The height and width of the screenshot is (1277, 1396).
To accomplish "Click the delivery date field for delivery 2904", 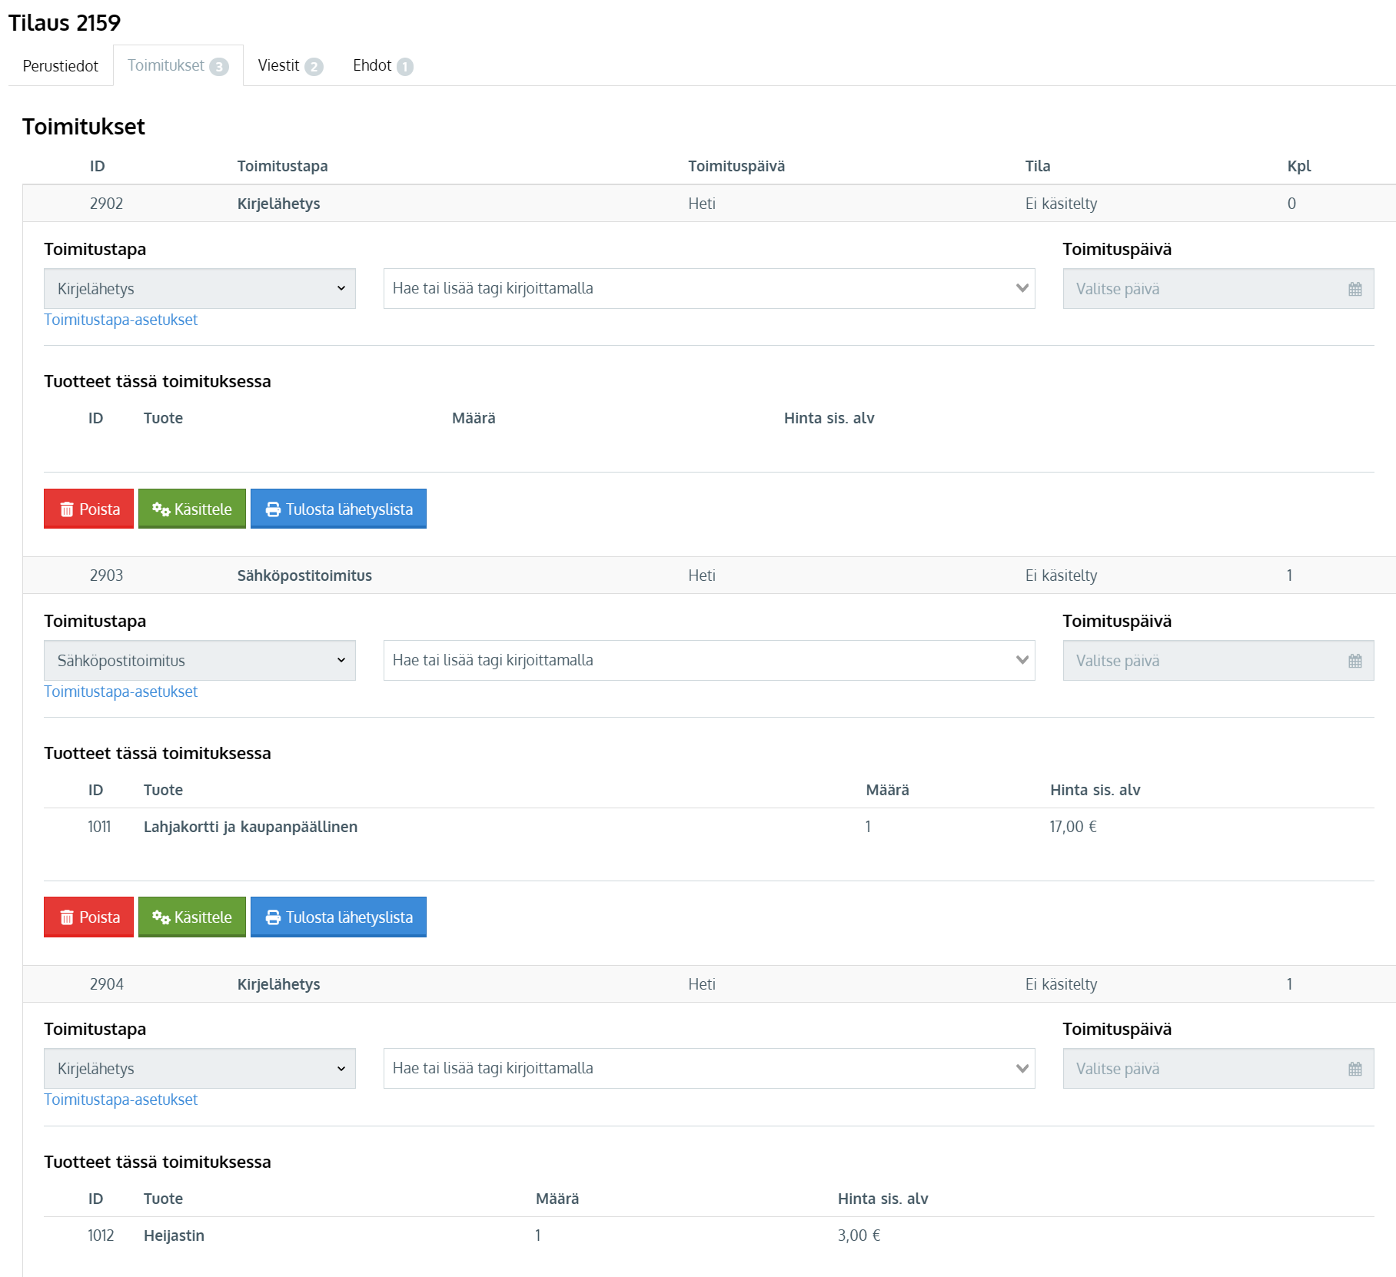I will click(1218, 1069).
